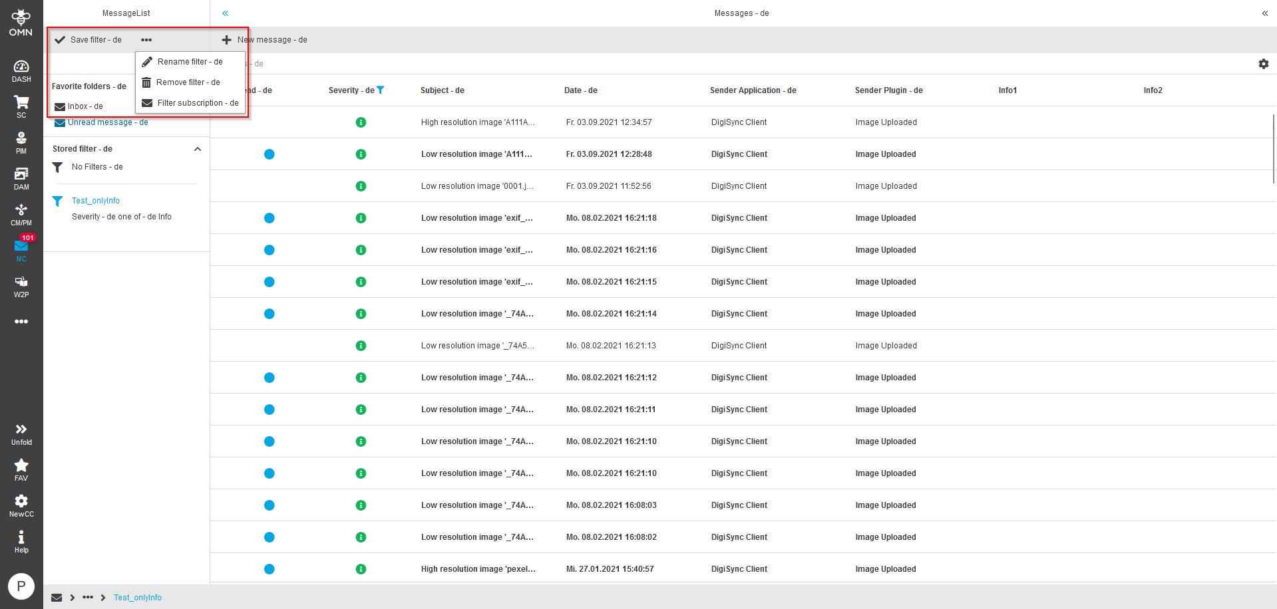This screenshot has width=1277, height=609.
Task: Choose Rename filter from the menu
Action: [190, 62]
